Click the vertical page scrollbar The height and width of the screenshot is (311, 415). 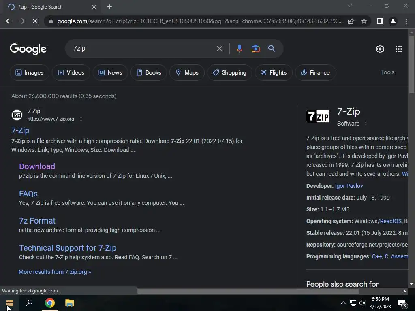(411, 64)
